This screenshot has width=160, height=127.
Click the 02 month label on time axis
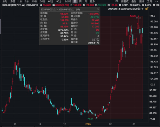[x=110, y=124]
